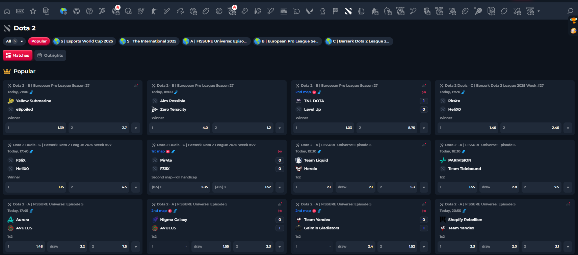Open the '2nd map' link on Nigma Galaxy card
Screen dimensions: 578x255
(x=159, y=211)
